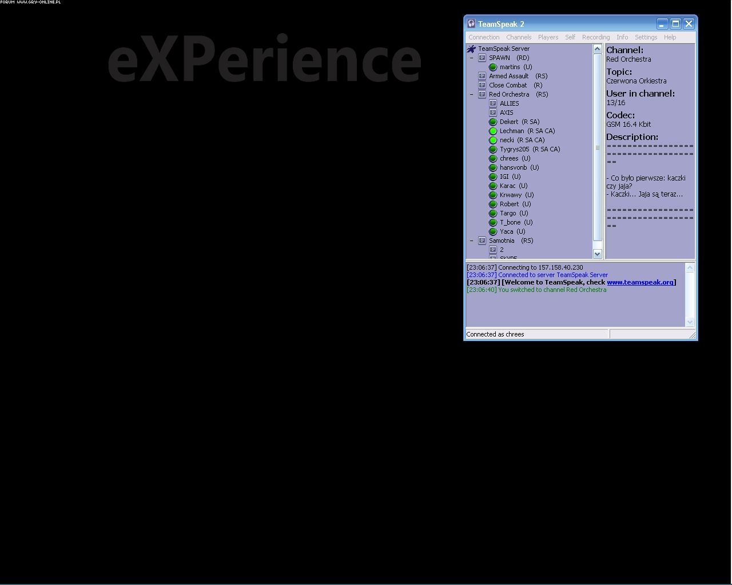This screenshot has height=585, width=732.
Task: Click the Samotnia channel icon
Action: tap(482, 241)
